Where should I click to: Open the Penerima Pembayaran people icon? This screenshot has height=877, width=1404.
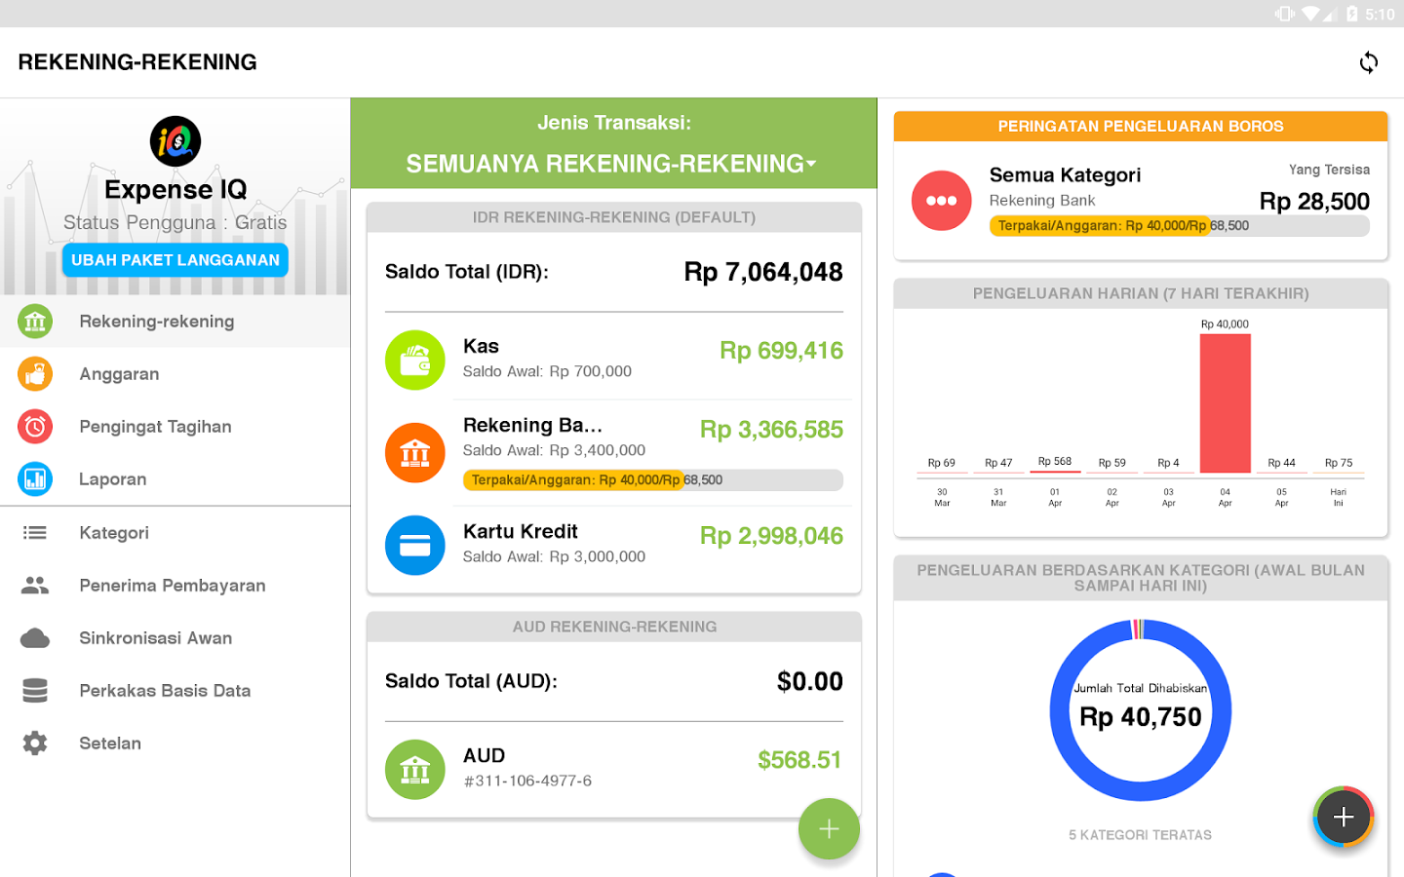(x=35, y=586)
